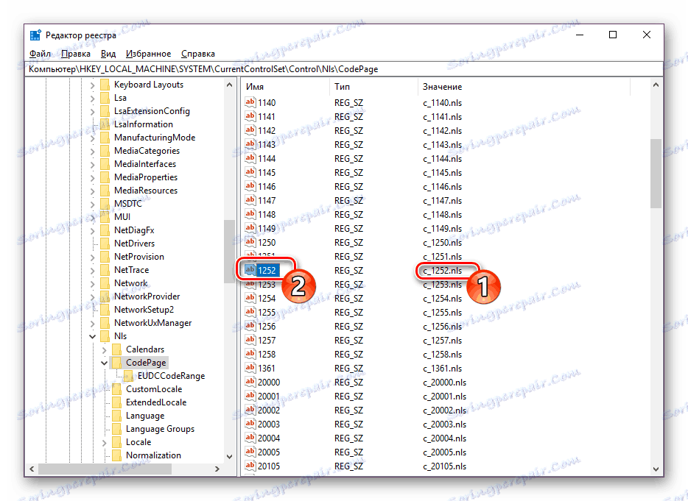This screenshot has height=501, width=688.
Task: Click the string icon beside entry 20002
Action: [x=250, y=410]
